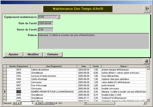This screenshot has width=153, height=107.
Task: Click the horizontal scrollbar thumb
Action: coord(101,103)
